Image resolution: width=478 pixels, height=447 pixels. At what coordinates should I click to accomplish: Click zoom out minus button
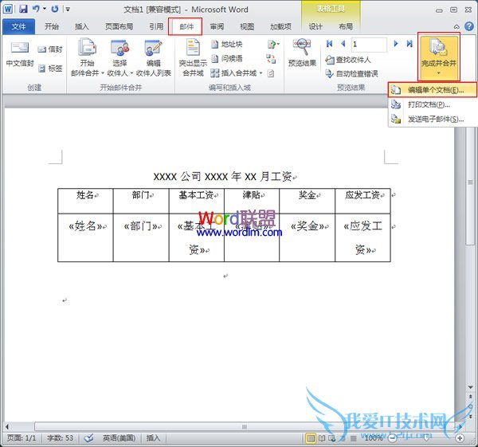coord(393,438)
